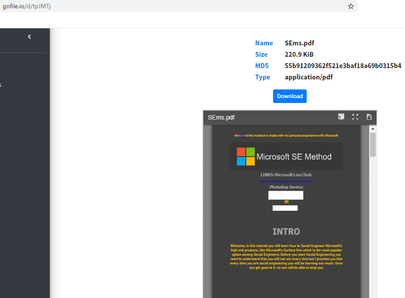Screen dimensions: 405x298
Task: Click the PDF preview scrollbar thumb
Action: point(373,144)
